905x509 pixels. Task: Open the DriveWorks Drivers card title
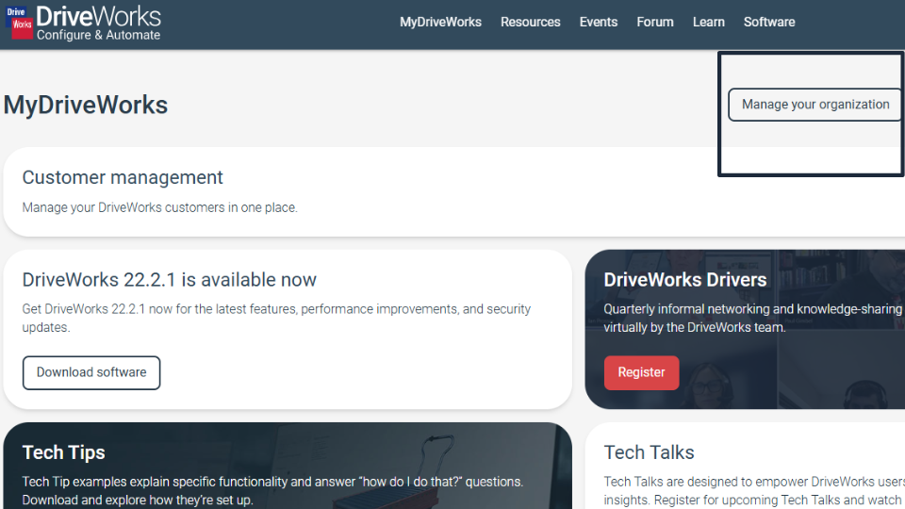click(x=684, y=280)
